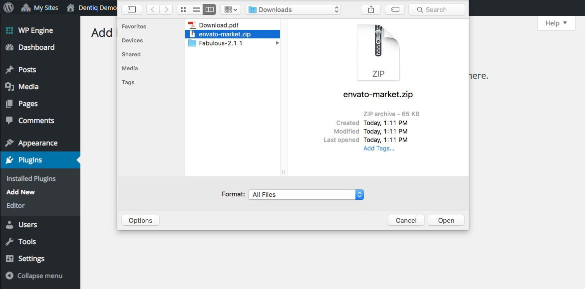Screen dimensions: 585x289
Task: Open the item arrangement dropdown
Action: click(x=230, y=9)
